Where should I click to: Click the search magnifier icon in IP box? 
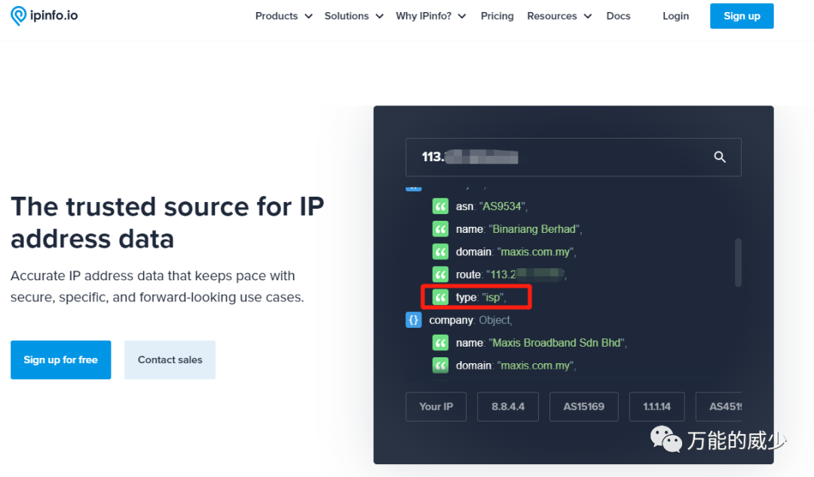pos(720,157)
